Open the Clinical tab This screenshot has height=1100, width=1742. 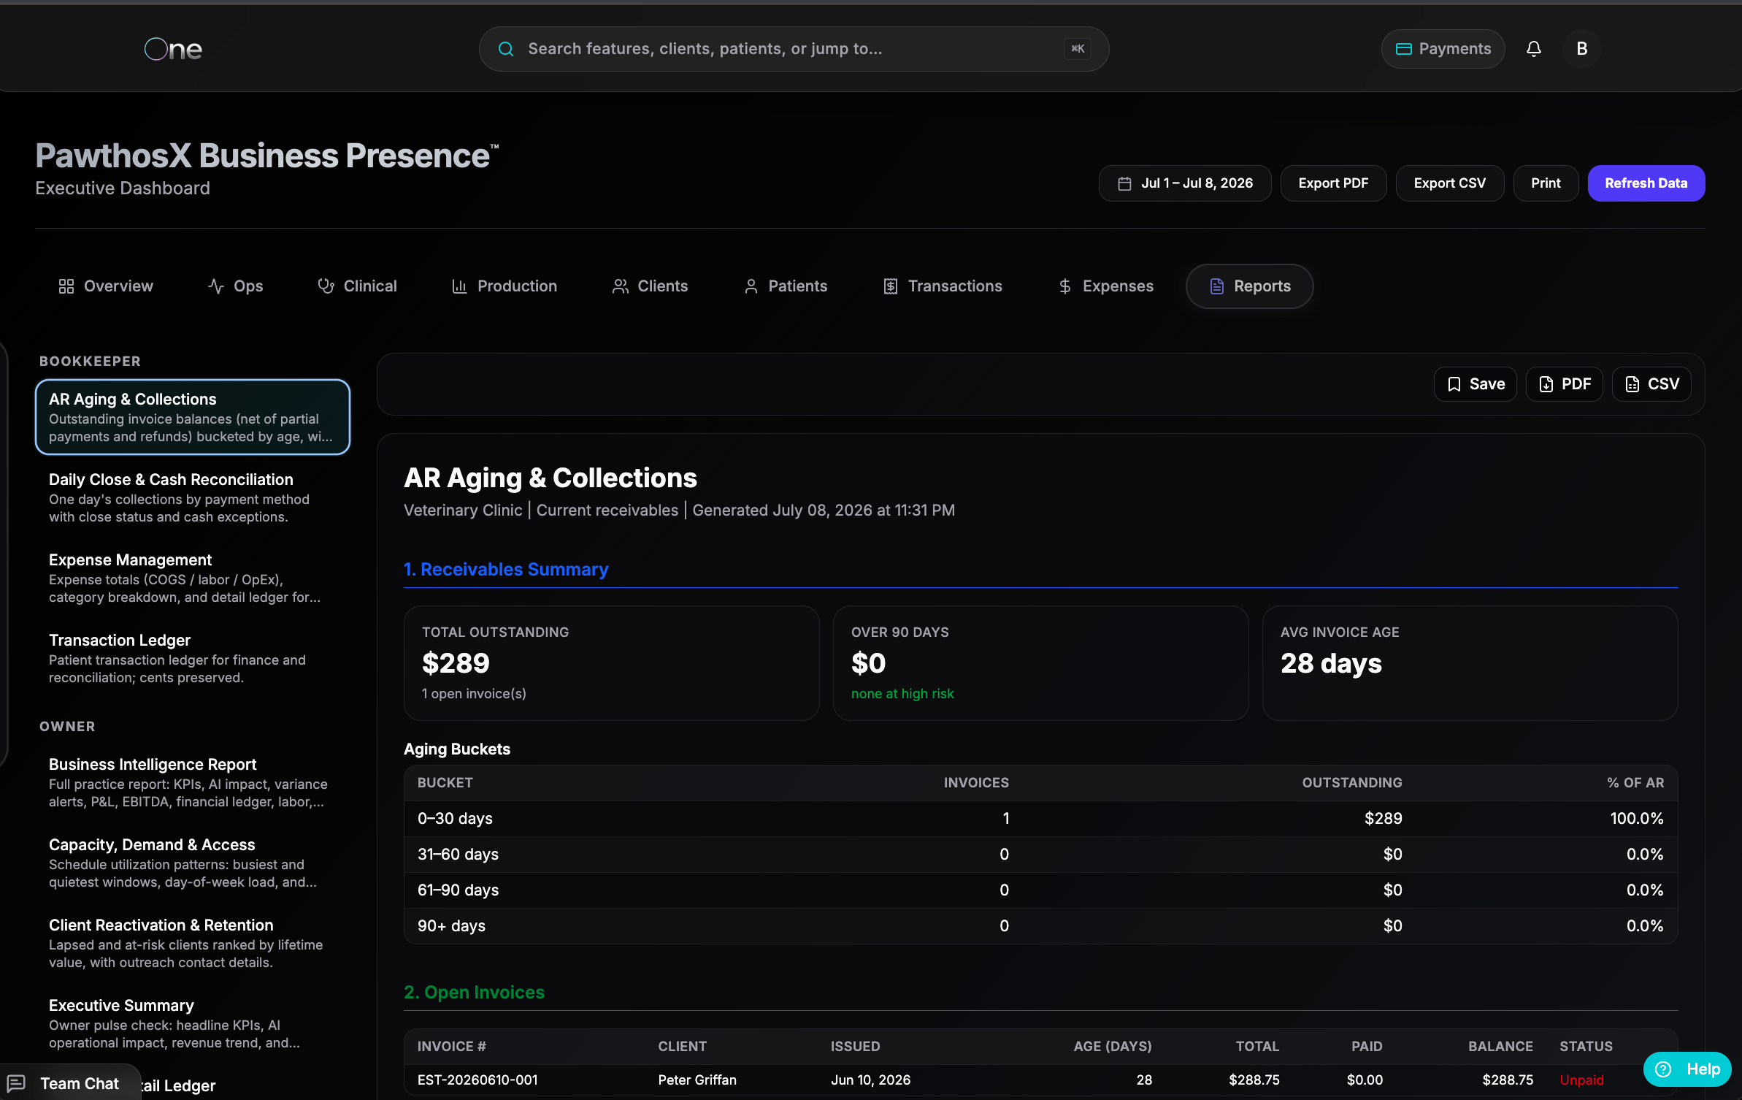(x=357, y=286)
